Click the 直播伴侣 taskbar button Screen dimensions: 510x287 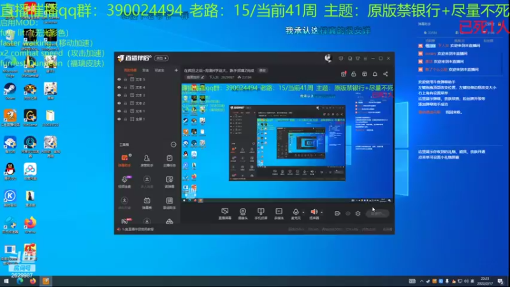click(46, 281)
